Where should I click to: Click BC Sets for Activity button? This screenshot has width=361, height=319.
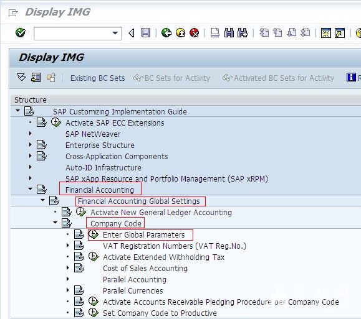tap(171, 78)
